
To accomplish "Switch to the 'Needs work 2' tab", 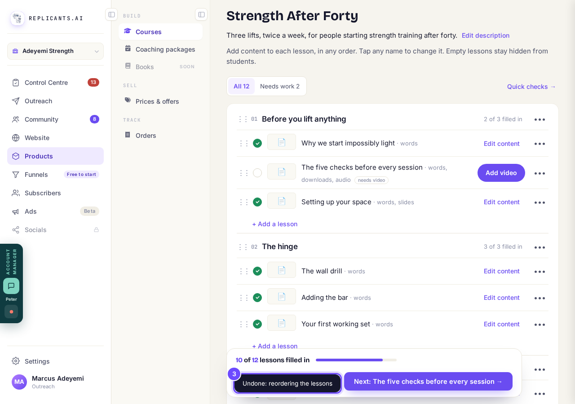I will [280, 86].
